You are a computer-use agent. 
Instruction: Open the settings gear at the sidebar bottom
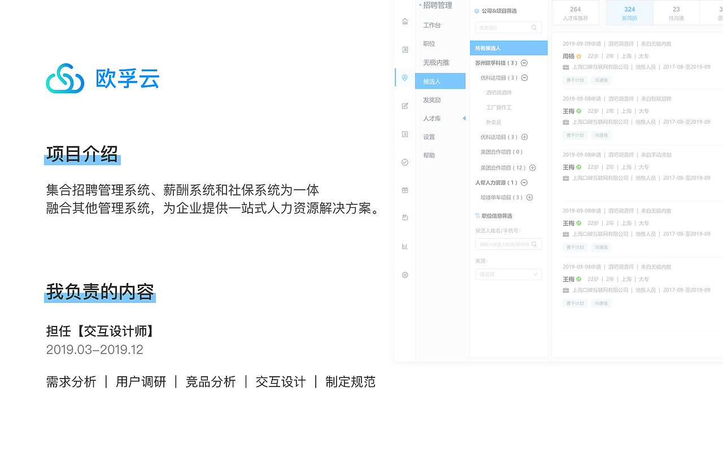[x=404, y=275]
